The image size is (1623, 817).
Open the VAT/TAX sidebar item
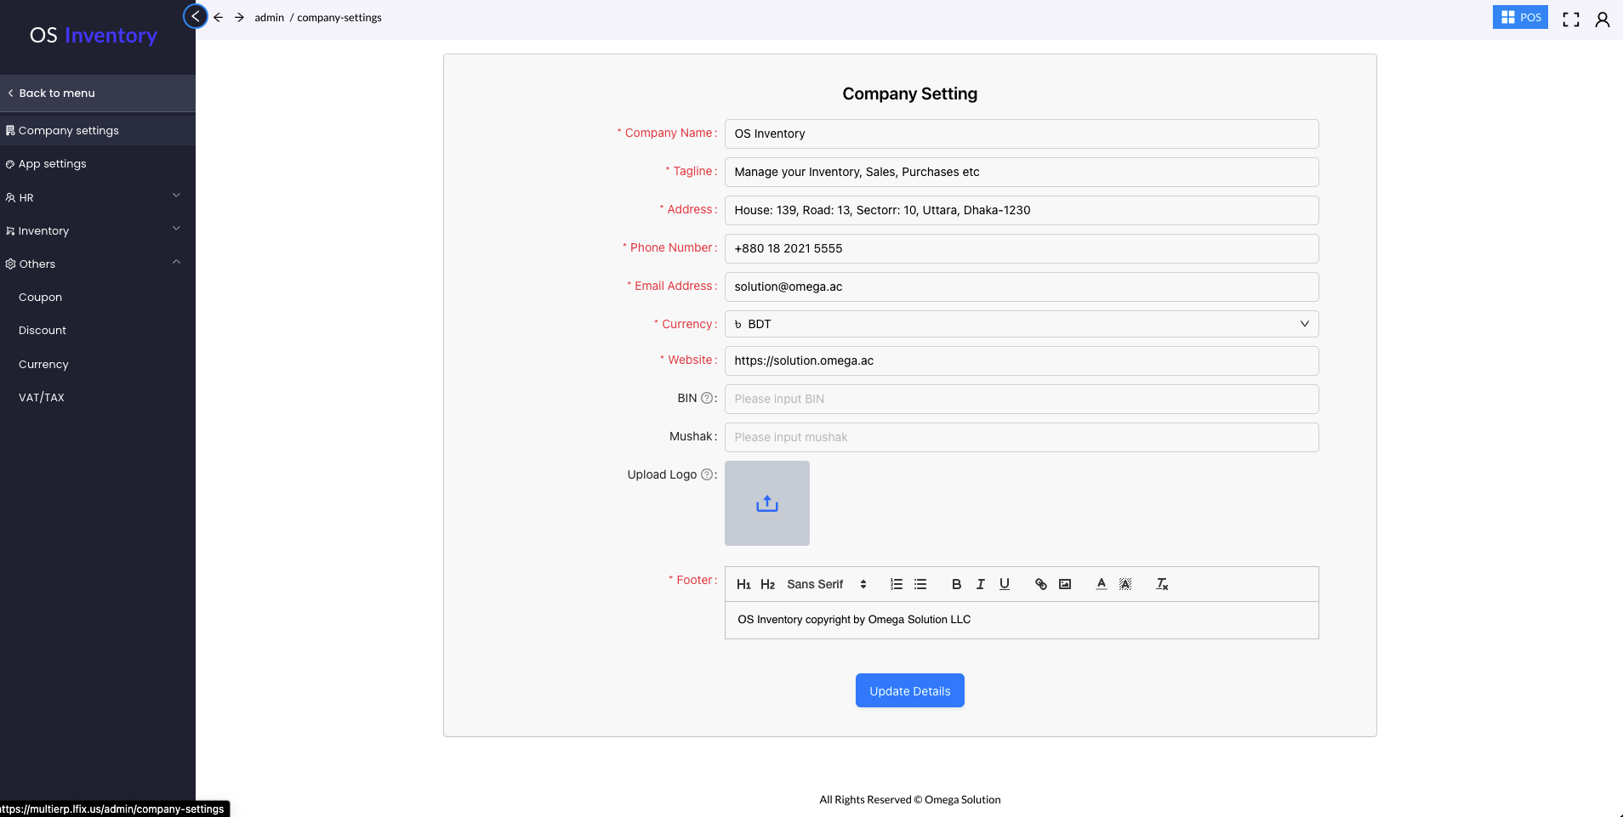tap(42, 397)
